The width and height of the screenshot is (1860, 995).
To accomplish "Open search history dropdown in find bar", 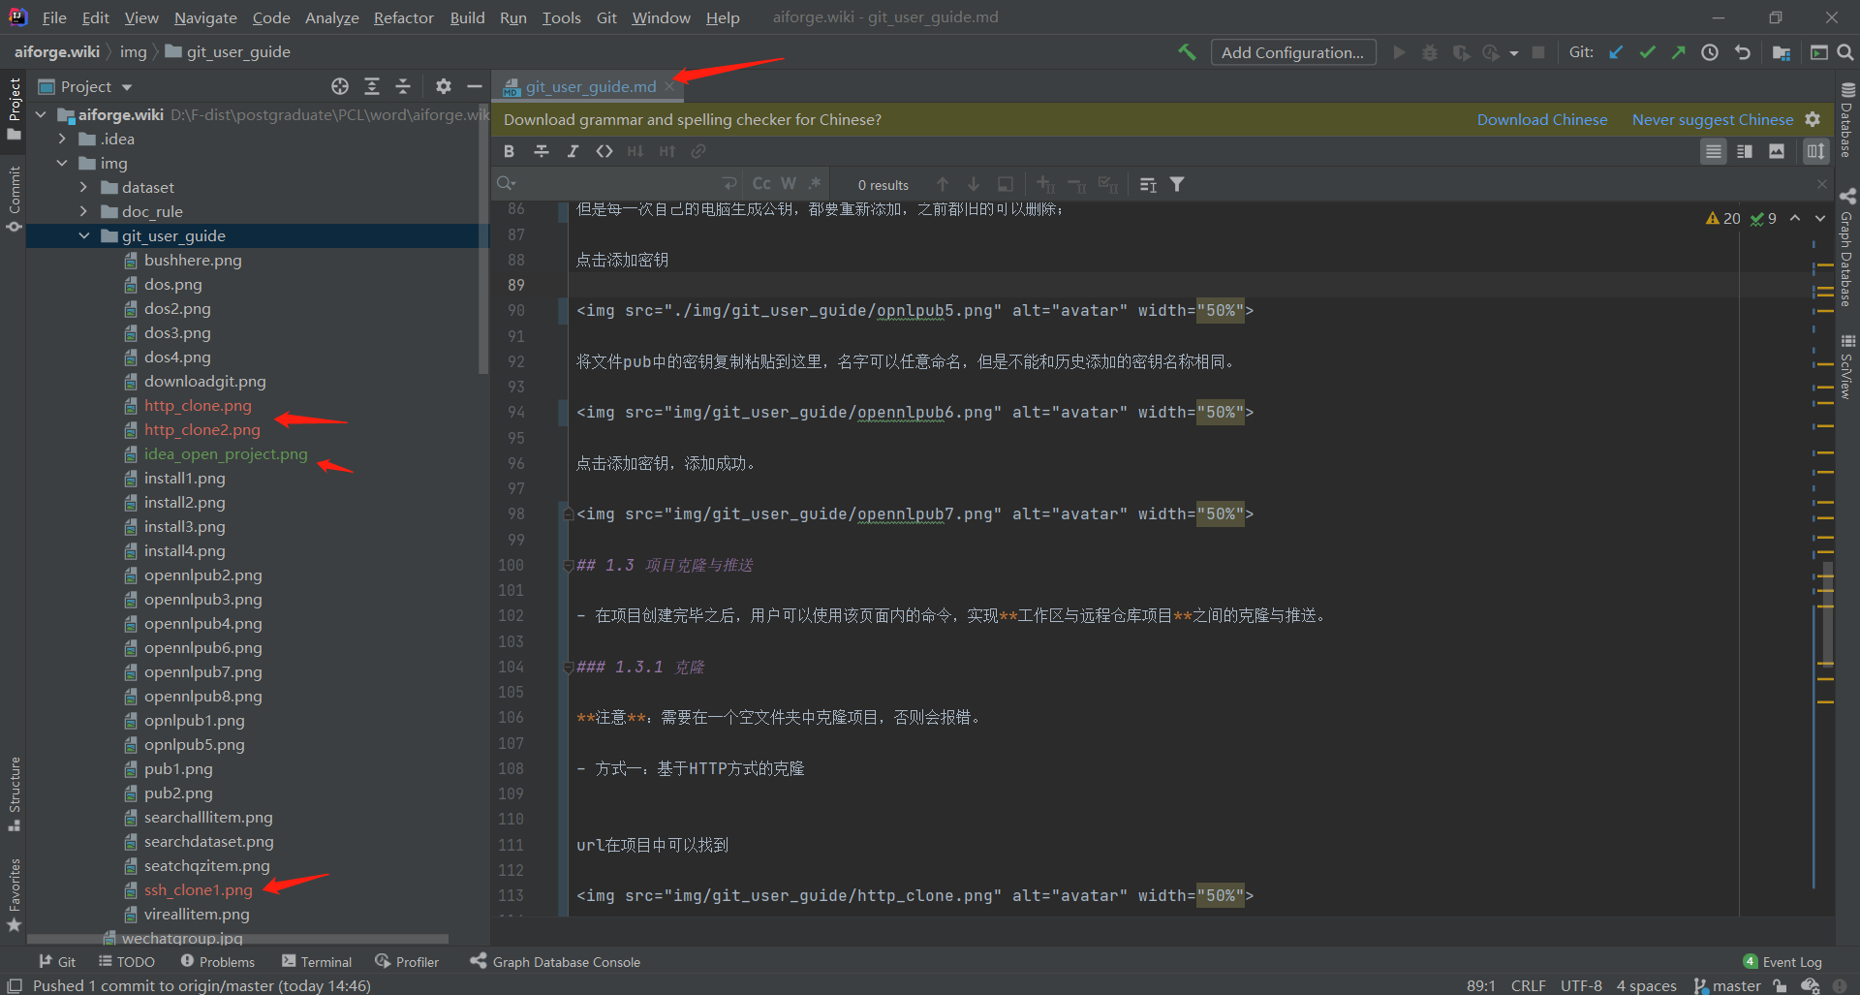I will tap(507, 184).
